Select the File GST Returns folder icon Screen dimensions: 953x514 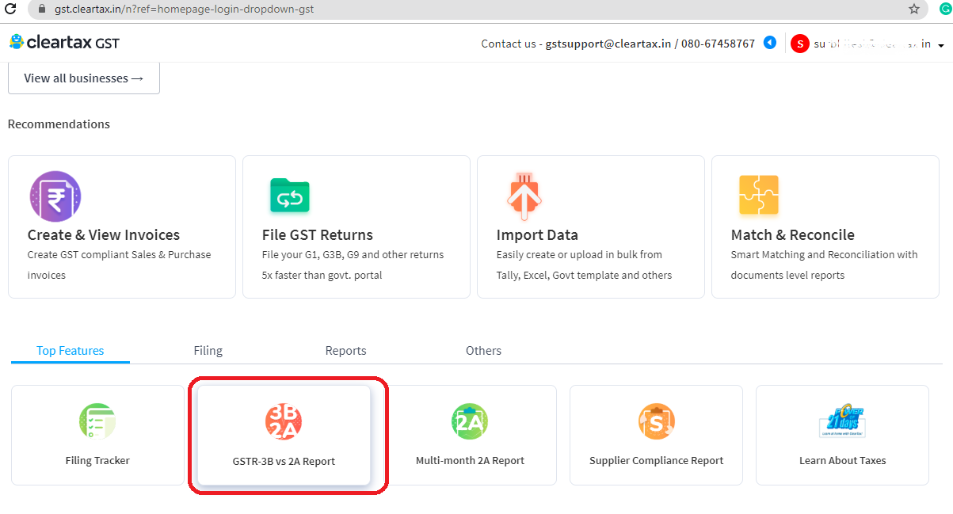(290, 196)
